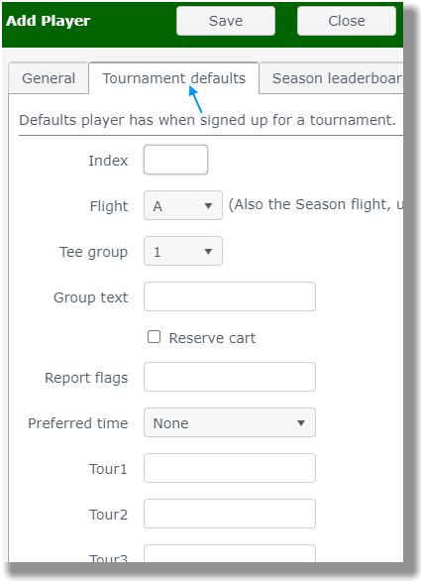Enable the Reserve cart checkbox

[154, 337]
